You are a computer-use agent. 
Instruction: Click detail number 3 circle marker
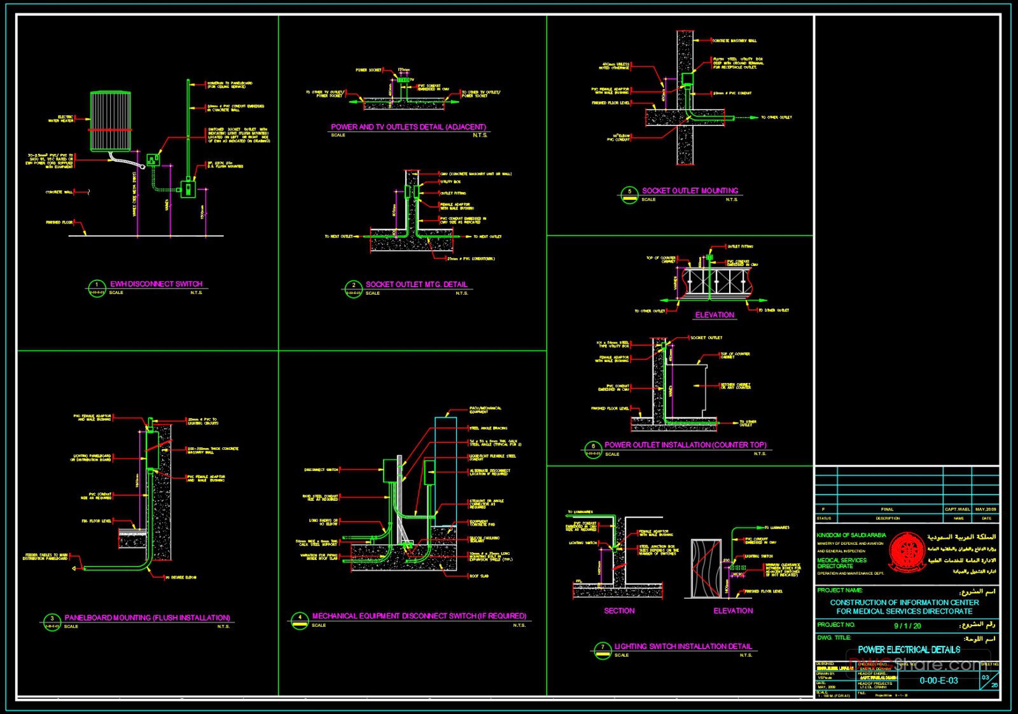[52, 622]
